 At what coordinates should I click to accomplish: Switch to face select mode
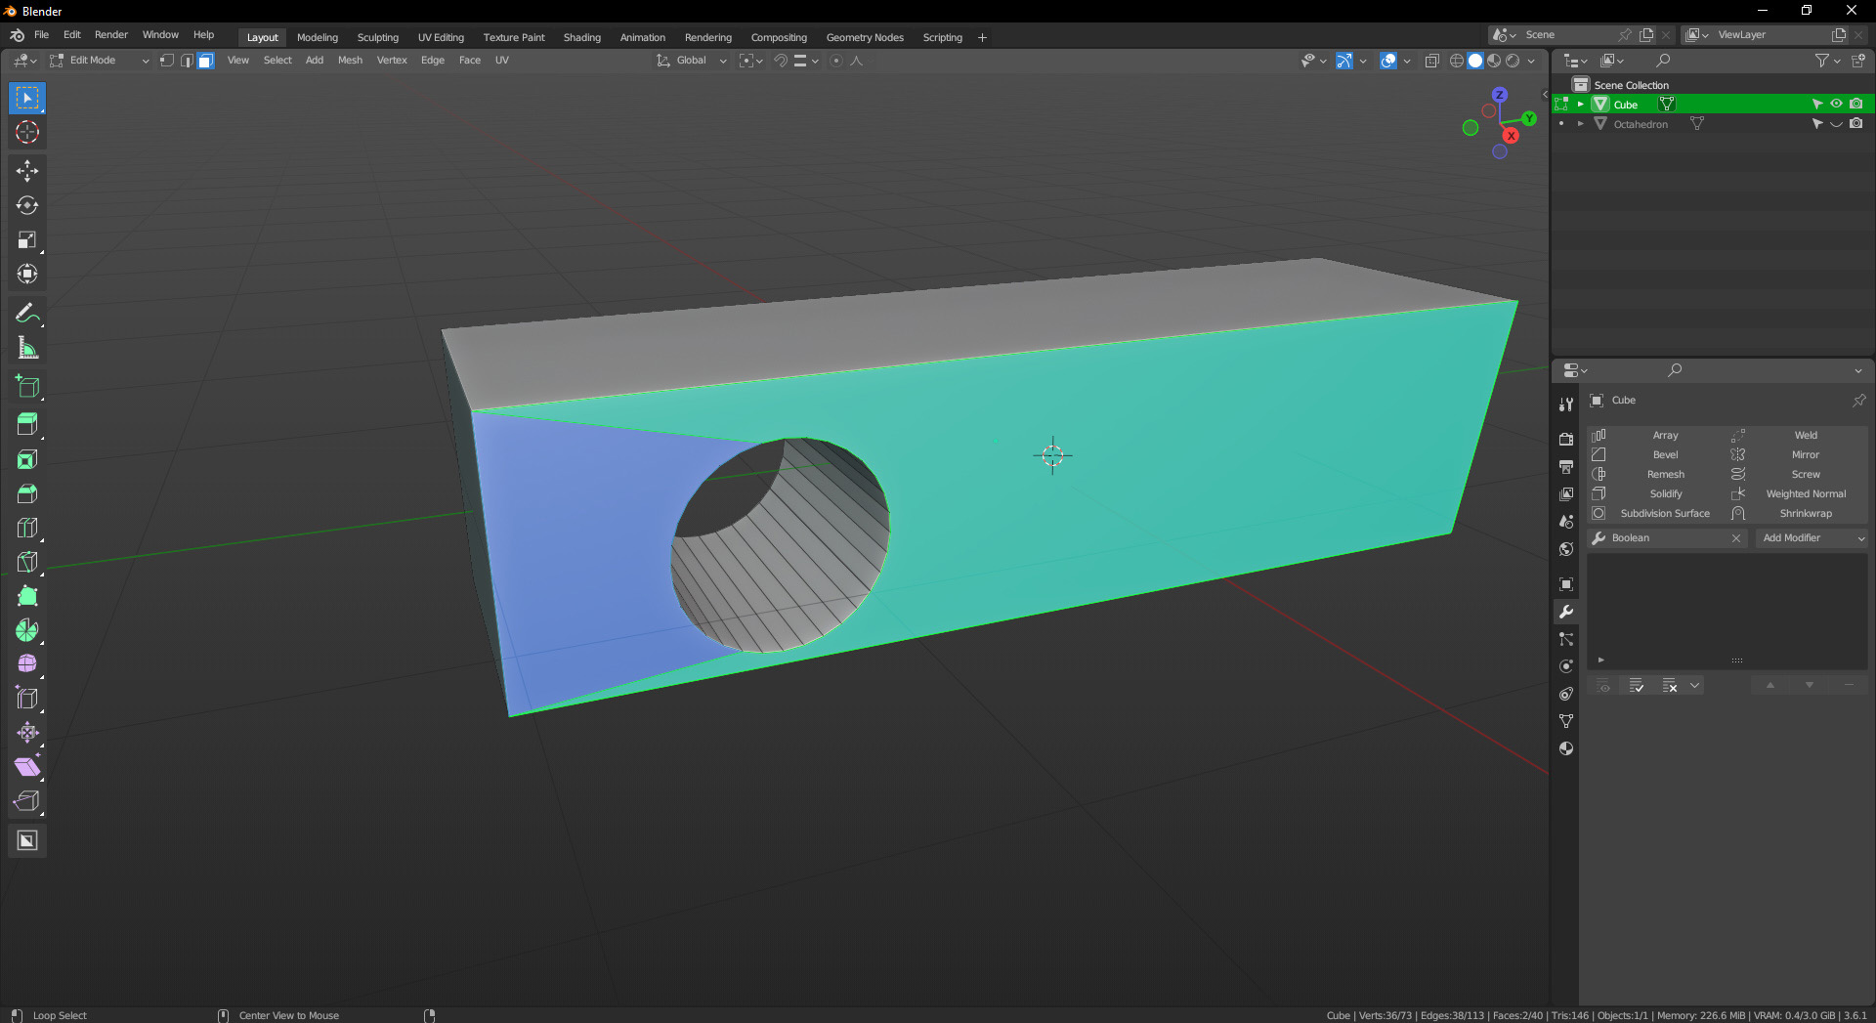(205, 61)
